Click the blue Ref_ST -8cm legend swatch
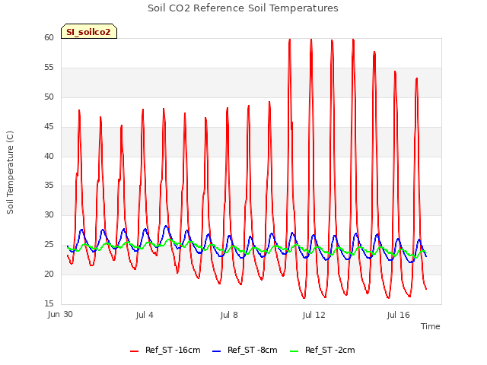487x365 pixels. coord(216,351)
